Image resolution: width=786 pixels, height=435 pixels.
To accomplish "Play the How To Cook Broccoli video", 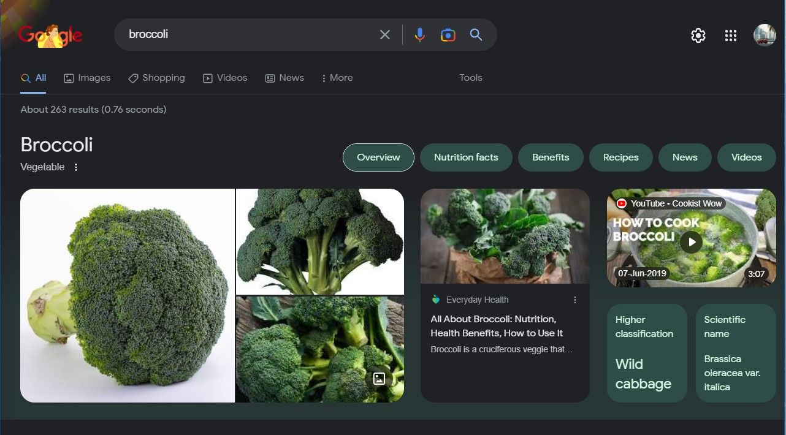I will pos(691,242).
